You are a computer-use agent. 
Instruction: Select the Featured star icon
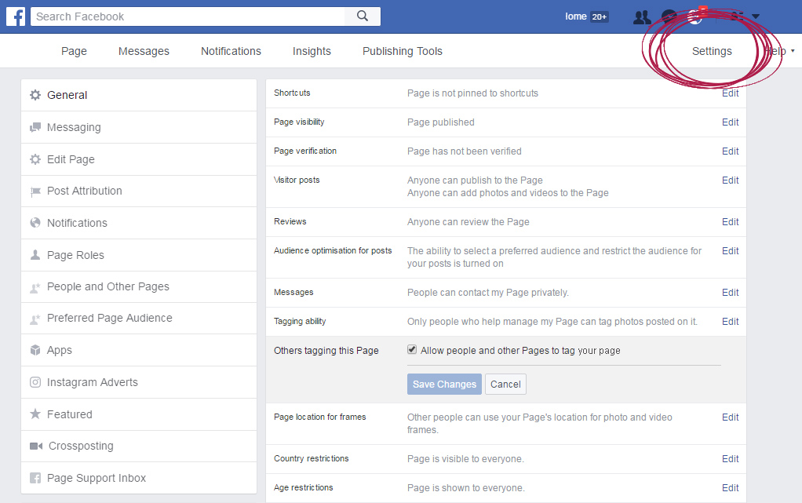[x=35, y=414]
